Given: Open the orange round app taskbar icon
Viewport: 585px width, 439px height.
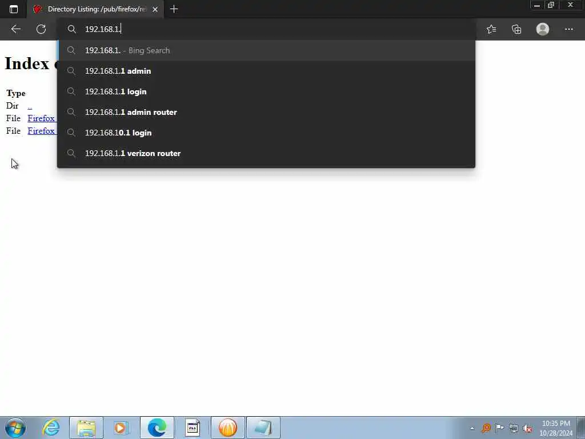Looking at the screenshot, I should click(228, 428).
